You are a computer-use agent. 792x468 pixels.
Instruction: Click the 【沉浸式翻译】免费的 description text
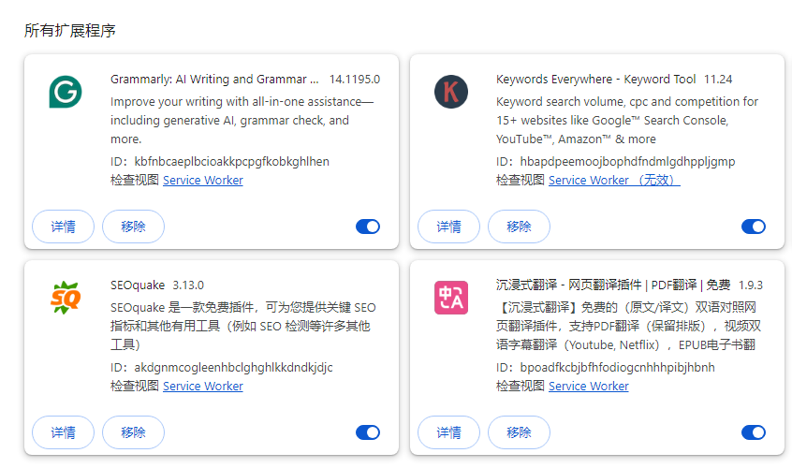coord(628,326)
